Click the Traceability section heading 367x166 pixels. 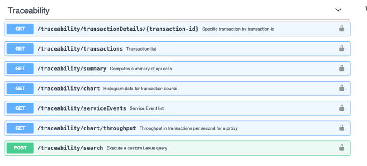coord(29,11)
